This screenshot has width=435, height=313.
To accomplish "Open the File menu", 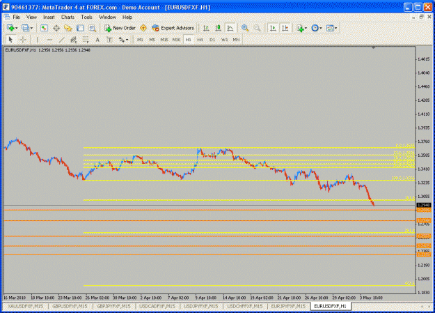I will pos(17,17).
